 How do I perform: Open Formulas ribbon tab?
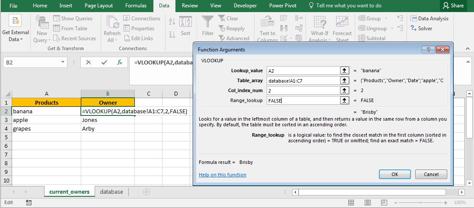point(136,6)
